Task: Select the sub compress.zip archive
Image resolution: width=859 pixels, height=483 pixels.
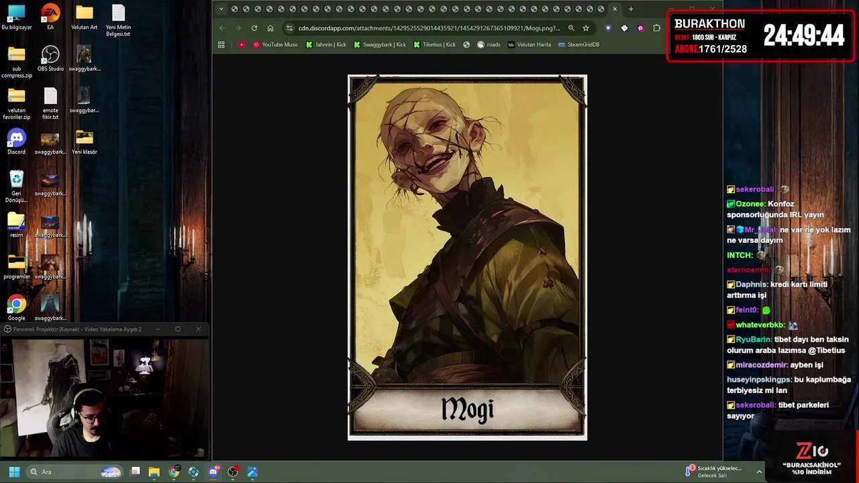Action: 17,62
